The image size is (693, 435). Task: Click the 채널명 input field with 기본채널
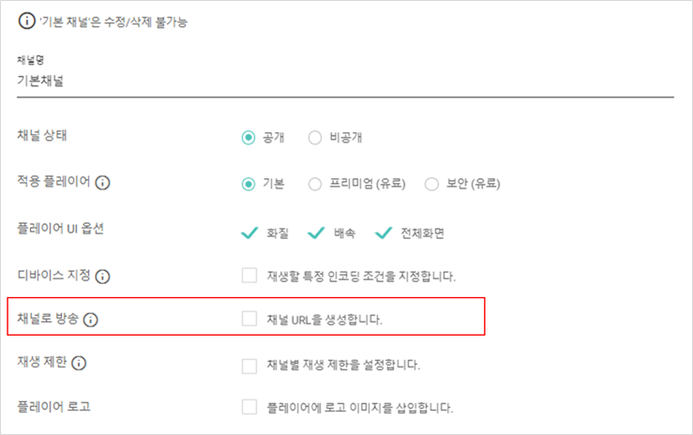pyautogui.click(x=345, y=82)
